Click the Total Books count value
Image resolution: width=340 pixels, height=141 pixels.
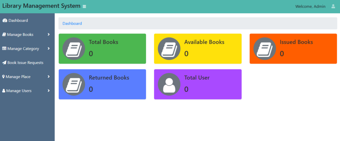click(91, 53)
